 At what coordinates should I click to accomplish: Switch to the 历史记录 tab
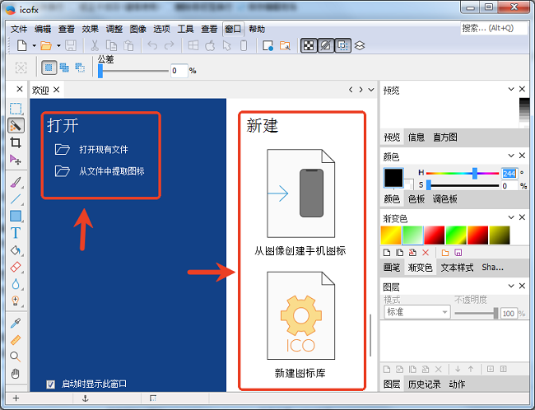(x=424, y=384)
